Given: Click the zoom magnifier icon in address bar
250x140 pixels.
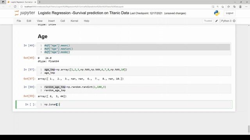Looking at the screenshot, I should (x=218, y=7).
